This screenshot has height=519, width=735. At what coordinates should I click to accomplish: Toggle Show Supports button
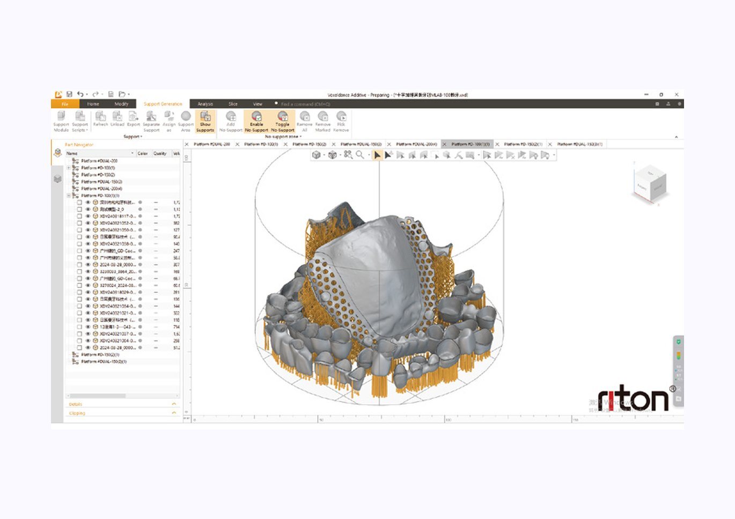point(205,121)
